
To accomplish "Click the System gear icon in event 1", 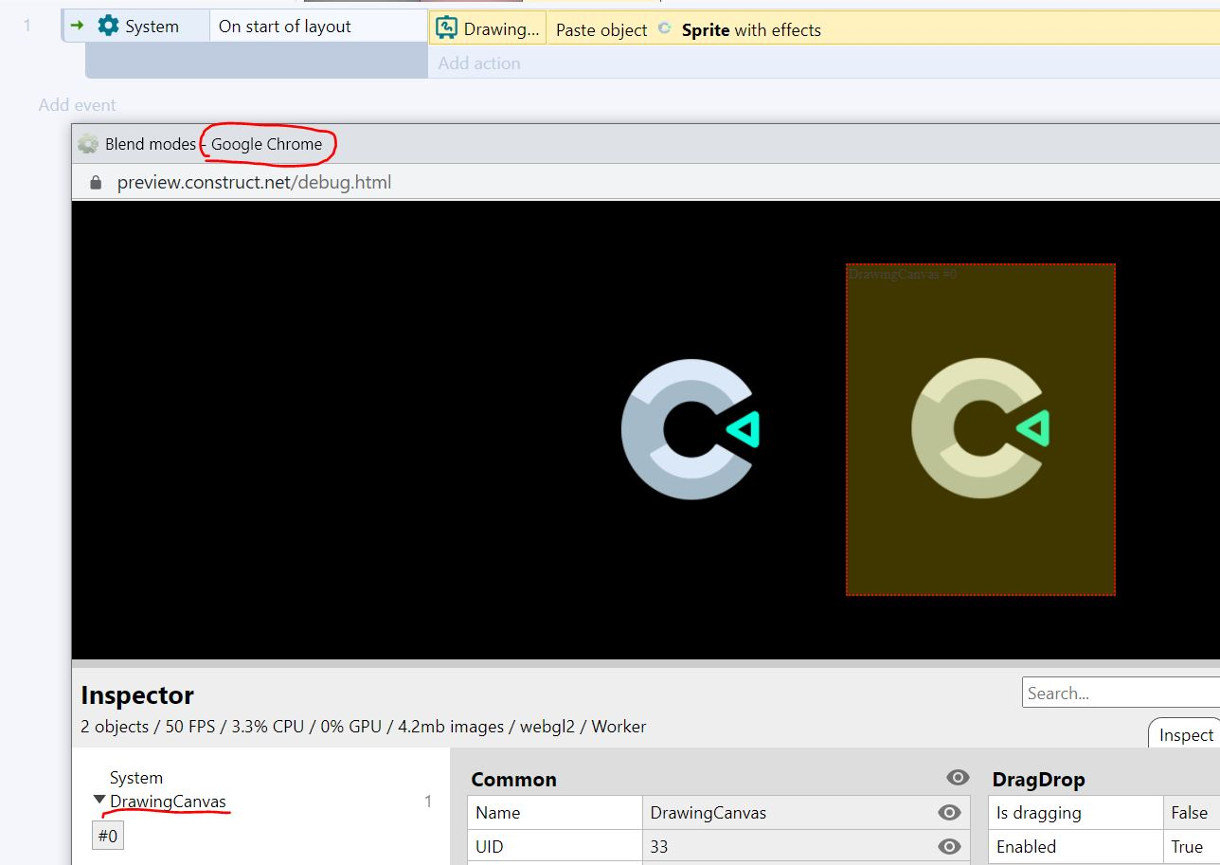I will (109, 27).
